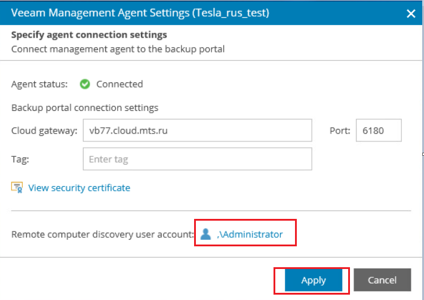Click the Connected status text
424x300 pixels.
(119, 84)
